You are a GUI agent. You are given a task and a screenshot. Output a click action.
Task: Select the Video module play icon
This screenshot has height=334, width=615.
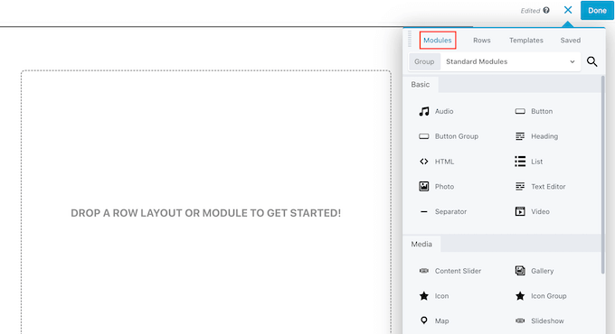(x=520, y=211)
